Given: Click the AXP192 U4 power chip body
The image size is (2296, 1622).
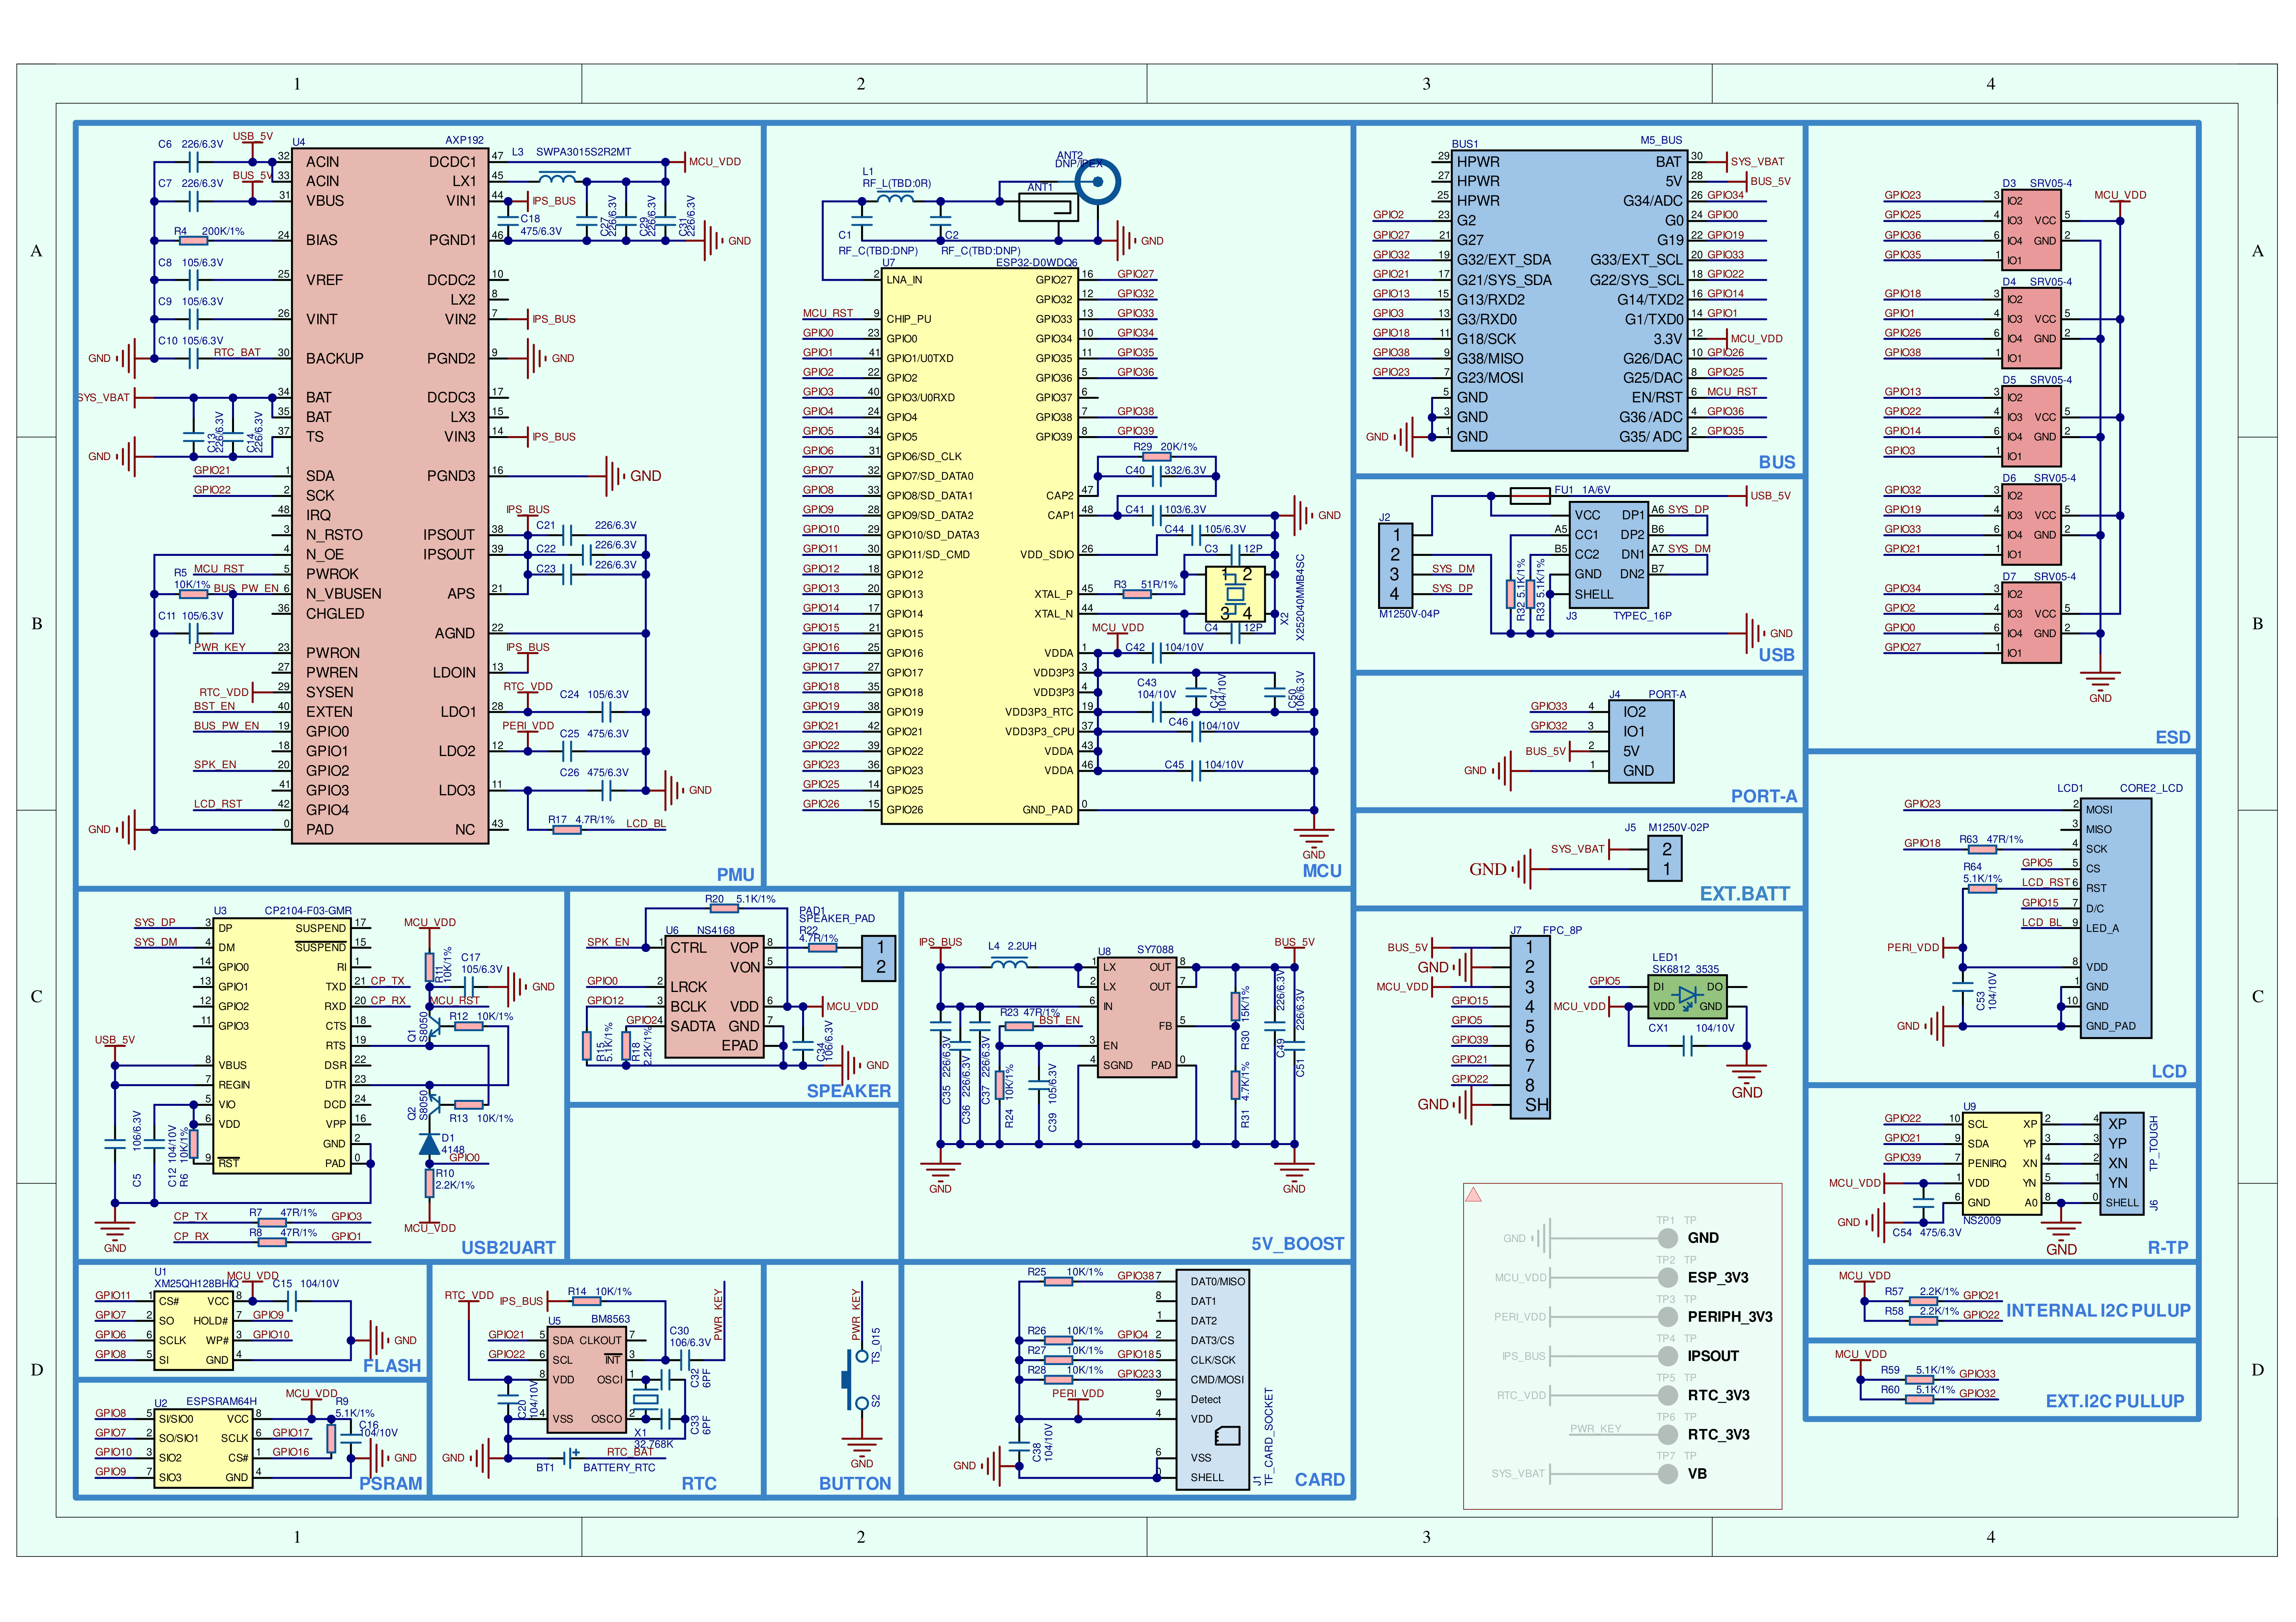Looking at the screenshot, I should pos(390,496).
